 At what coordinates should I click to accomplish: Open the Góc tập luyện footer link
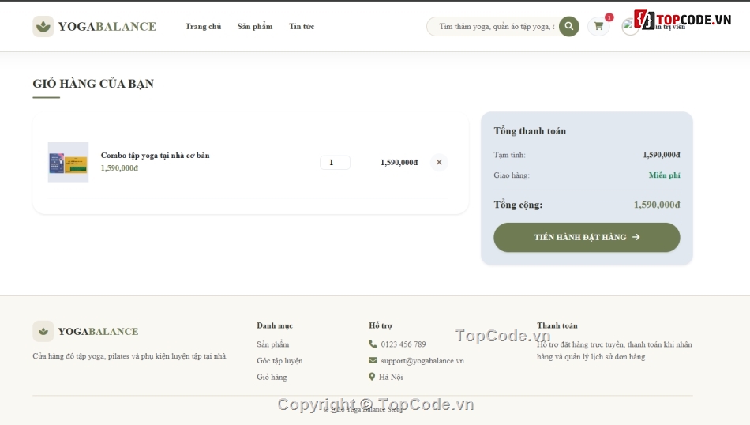click(x=279, y=360)
